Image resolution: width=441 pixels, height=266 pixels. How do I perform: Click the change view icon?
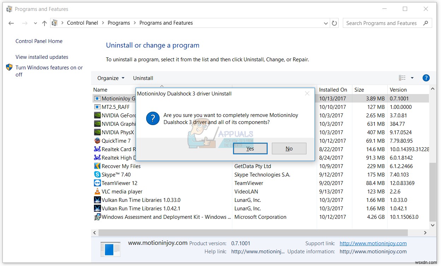click(402, 78)
